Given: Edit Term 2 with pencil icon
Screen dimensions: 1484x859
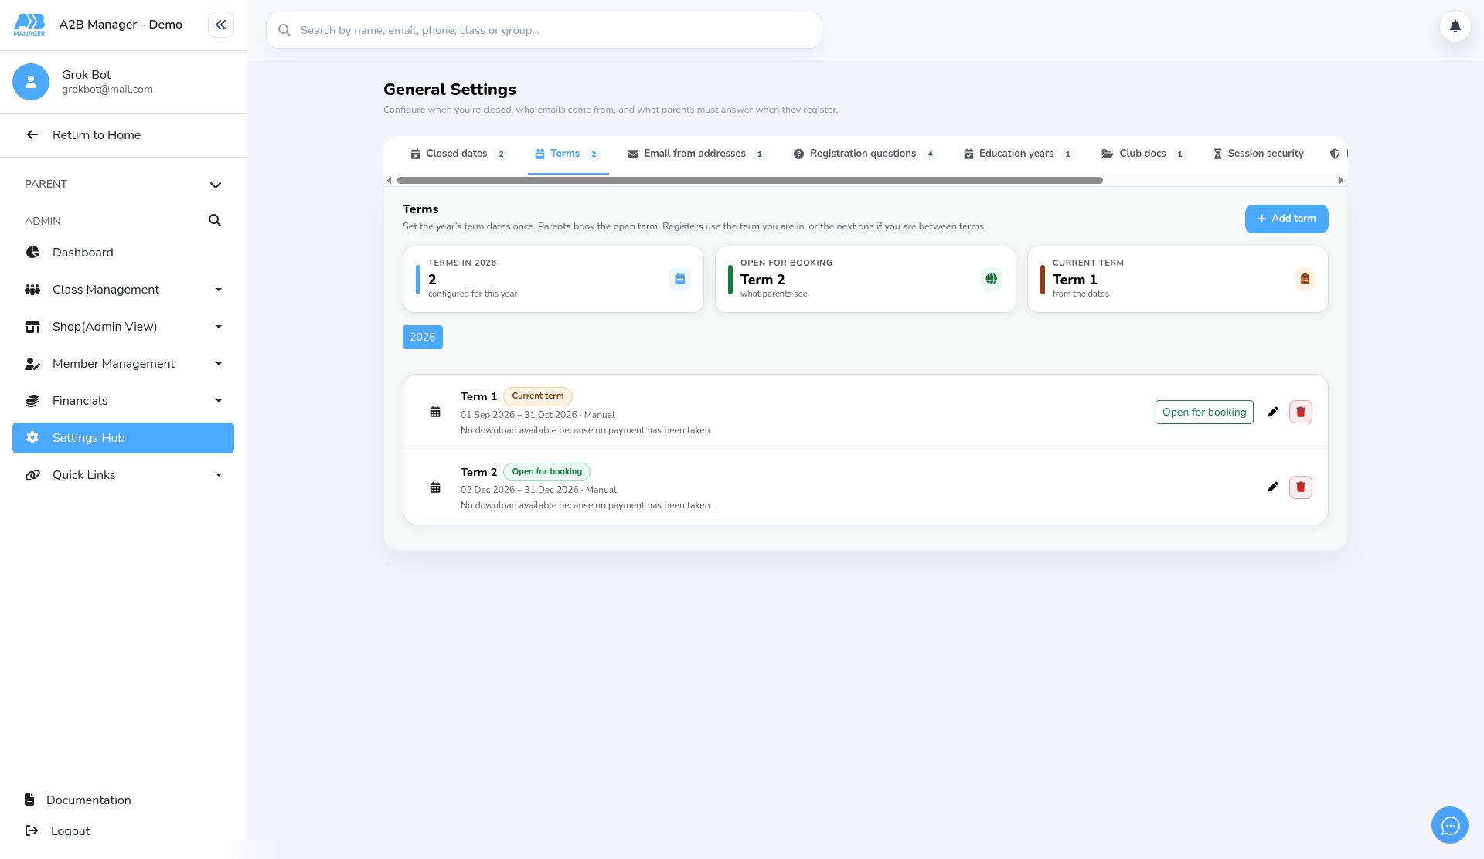Looking at the screenshot, I should click(1273, 487).
